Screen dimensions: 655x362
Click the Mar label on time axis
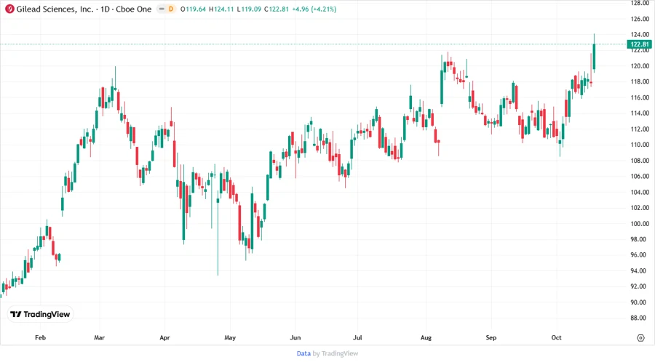(100, 337)
